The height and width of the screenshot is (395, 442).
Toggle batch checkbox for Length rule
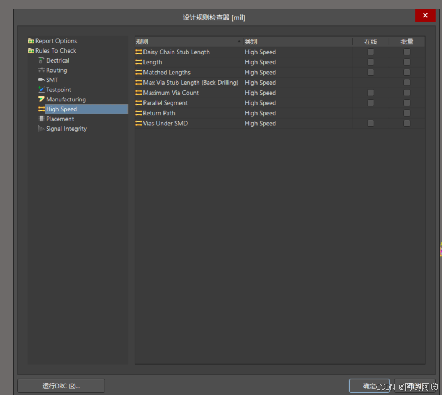pyautogui.click(x=407, y=62)
